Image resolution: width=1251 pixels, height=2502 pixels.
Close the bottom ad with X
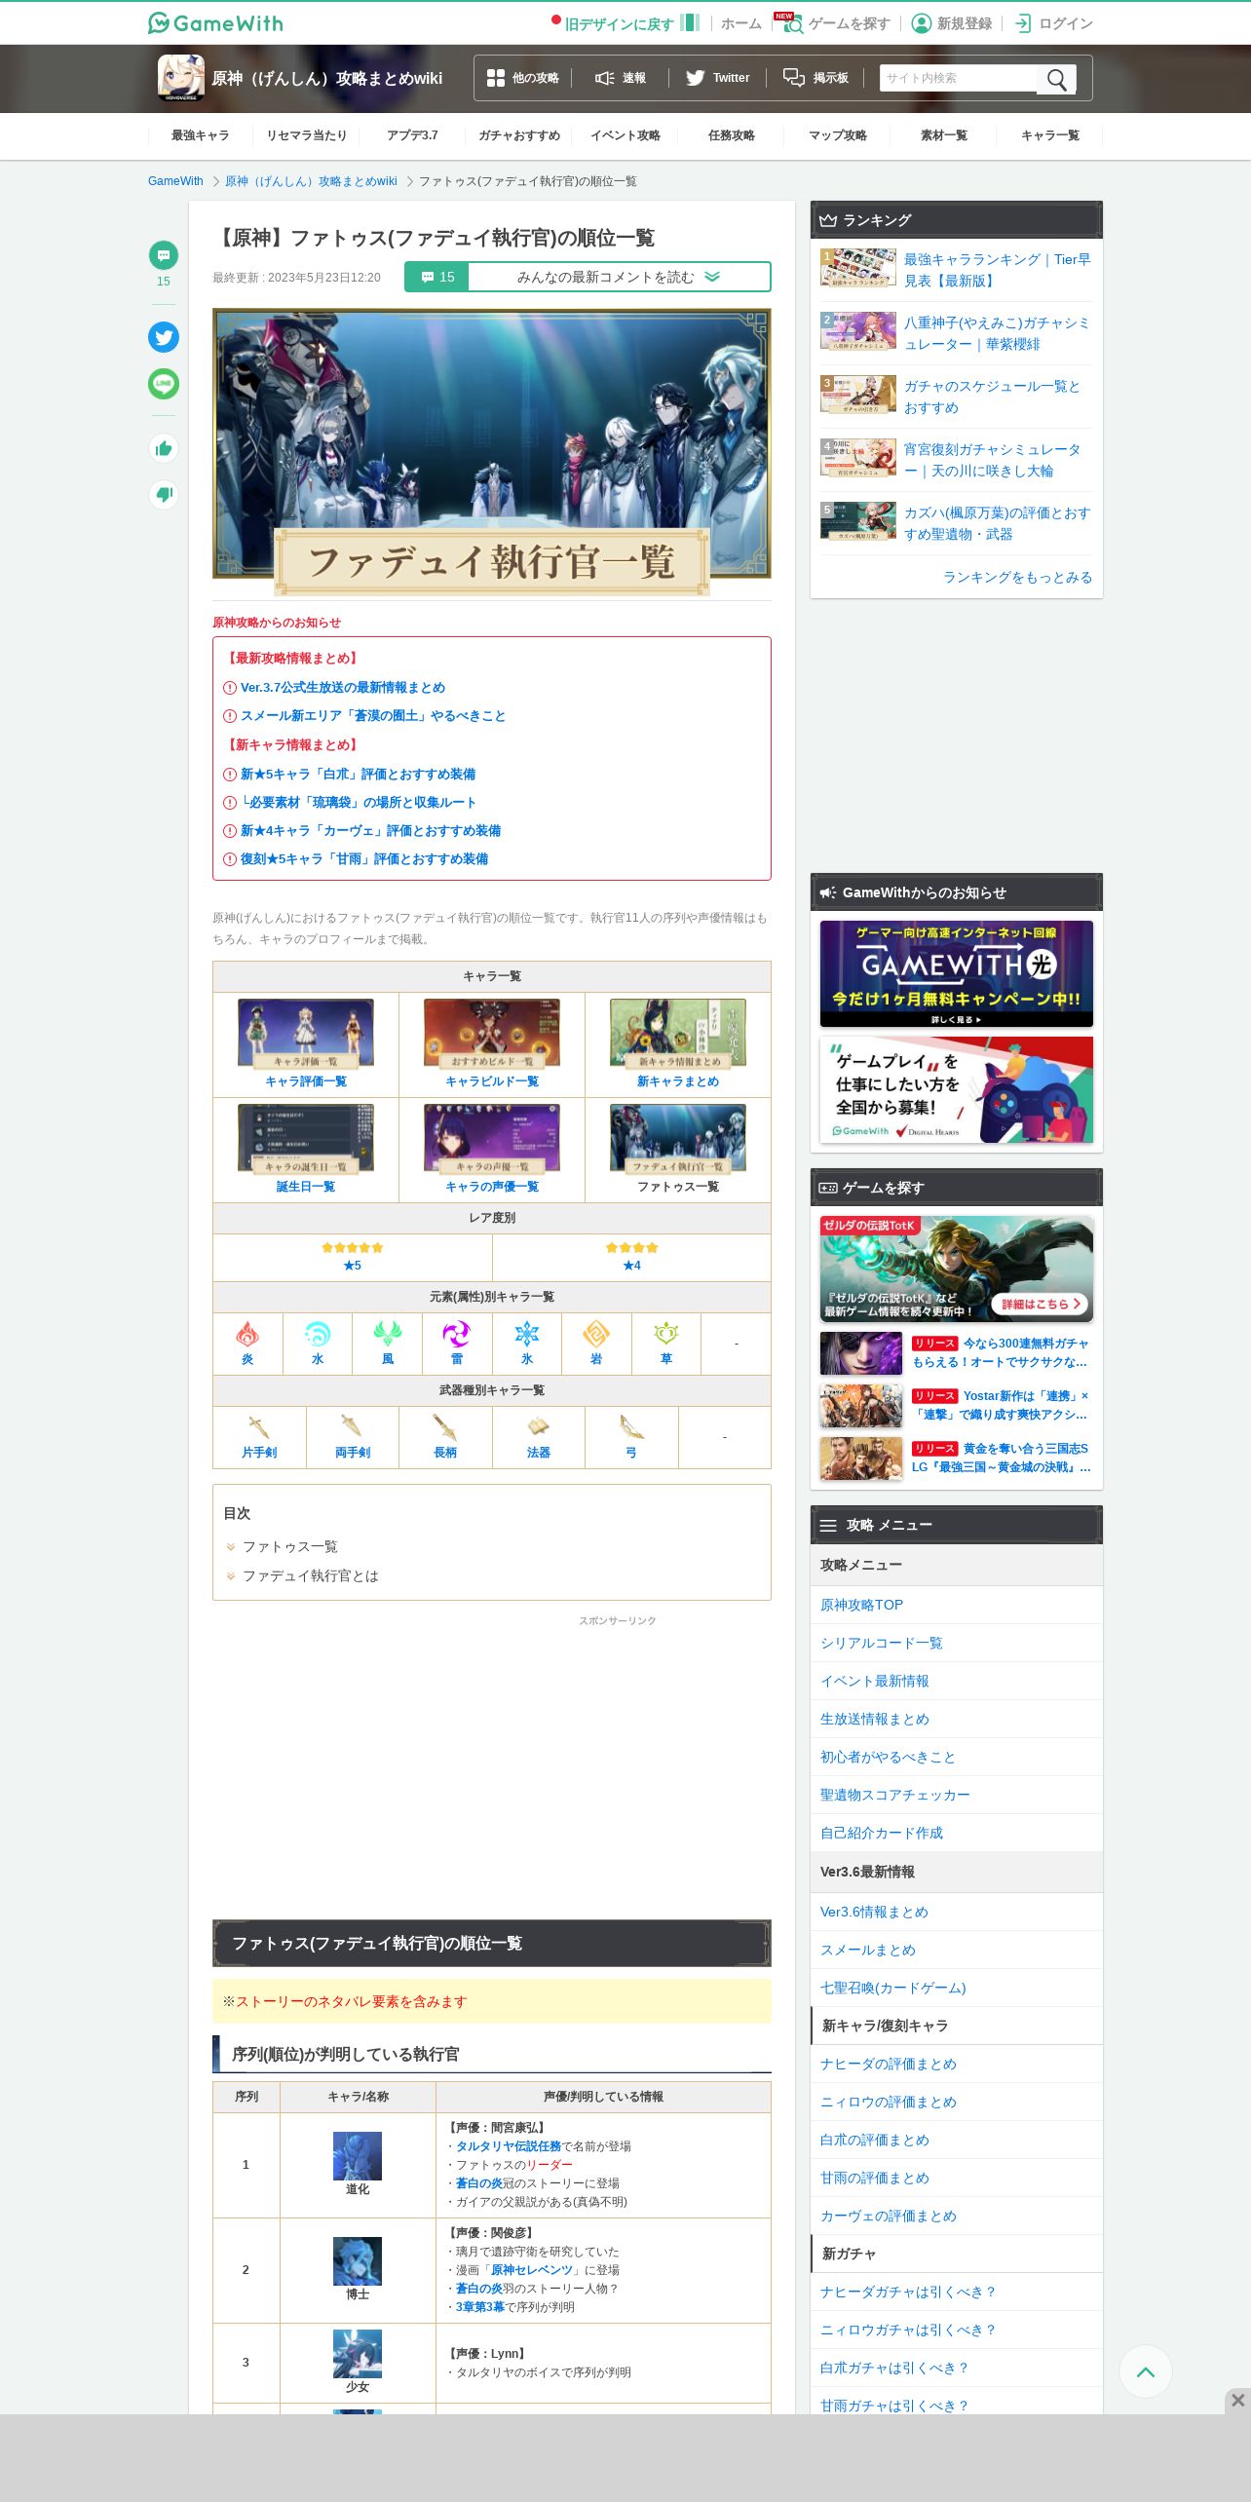[1237, 2401]
